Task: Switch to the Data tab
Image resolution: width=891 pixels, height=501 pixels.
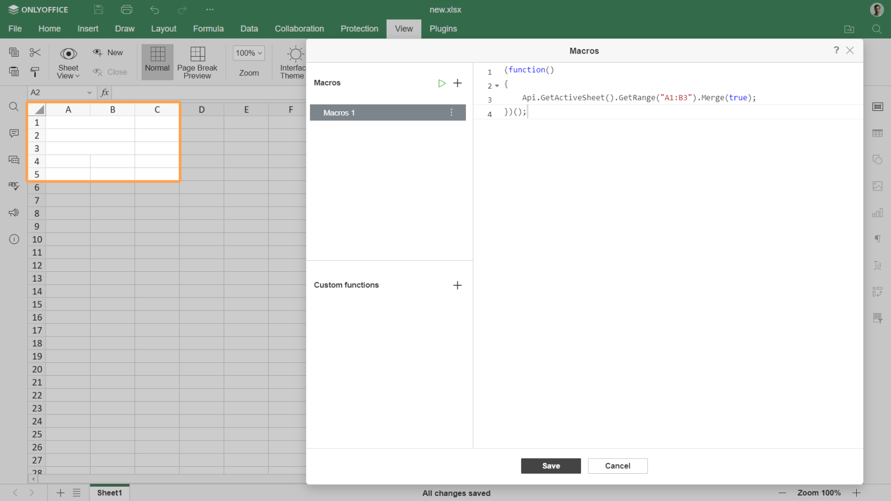Action: click(x=249, y=29)
